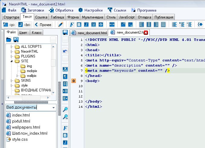Image resolution: width=205 pixels, height=148 pixels.
Task: Expand ALL SCRIPTS folder
Action: coord(11,47)
